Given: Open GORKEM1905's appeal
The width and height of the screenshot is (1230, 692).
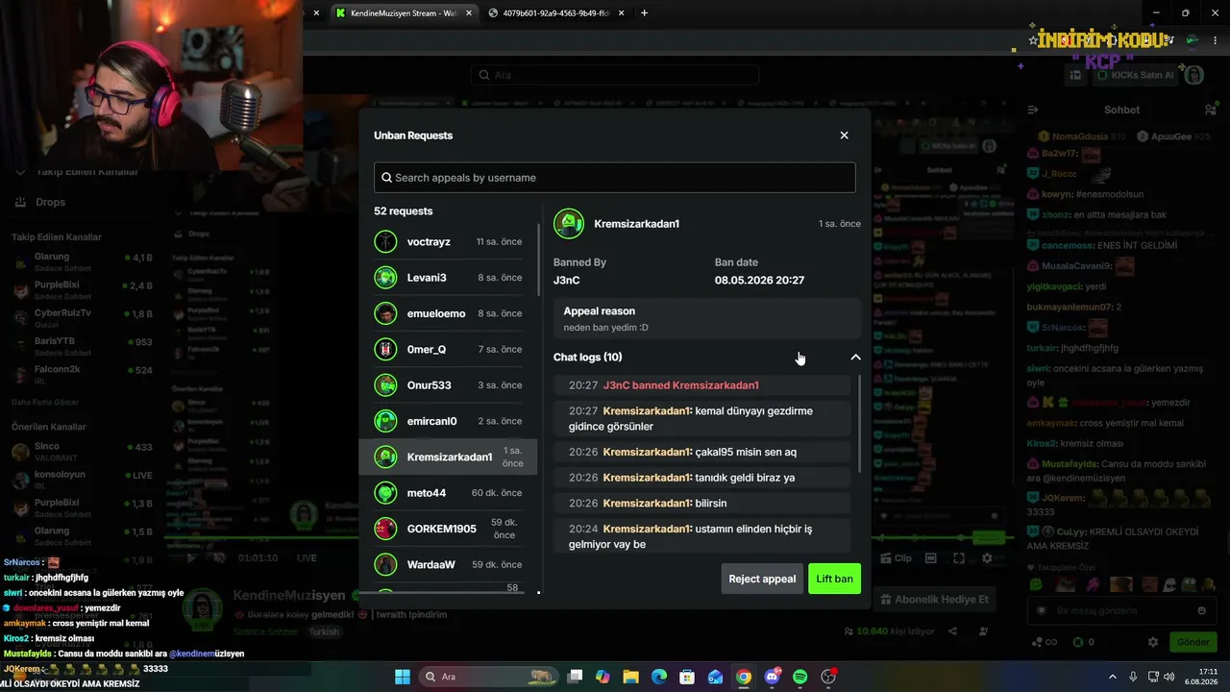Looking at the screenshot, I should pos(448,529).
